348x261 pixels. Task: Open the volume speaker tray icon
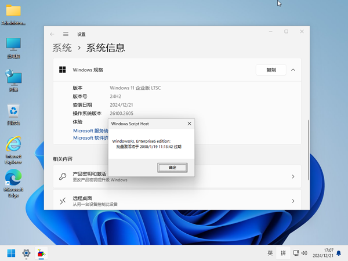pyautogui.click(x=304, y=253)
